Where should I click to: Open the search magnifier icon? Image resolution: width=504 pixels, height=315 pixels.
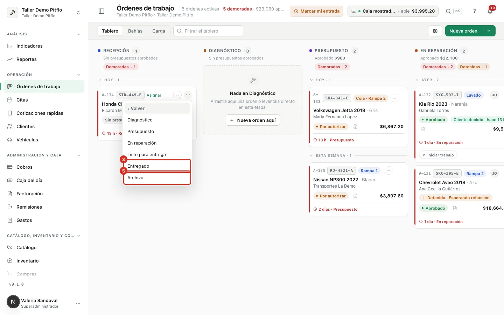point(448,11)
